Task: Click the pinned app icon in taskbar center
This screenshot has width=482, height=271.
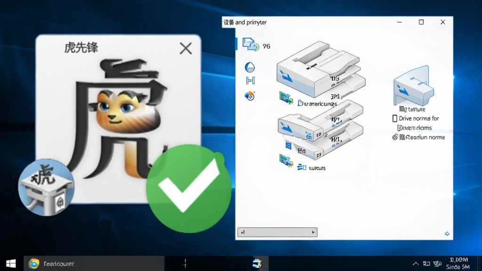Action: point(257,263)
